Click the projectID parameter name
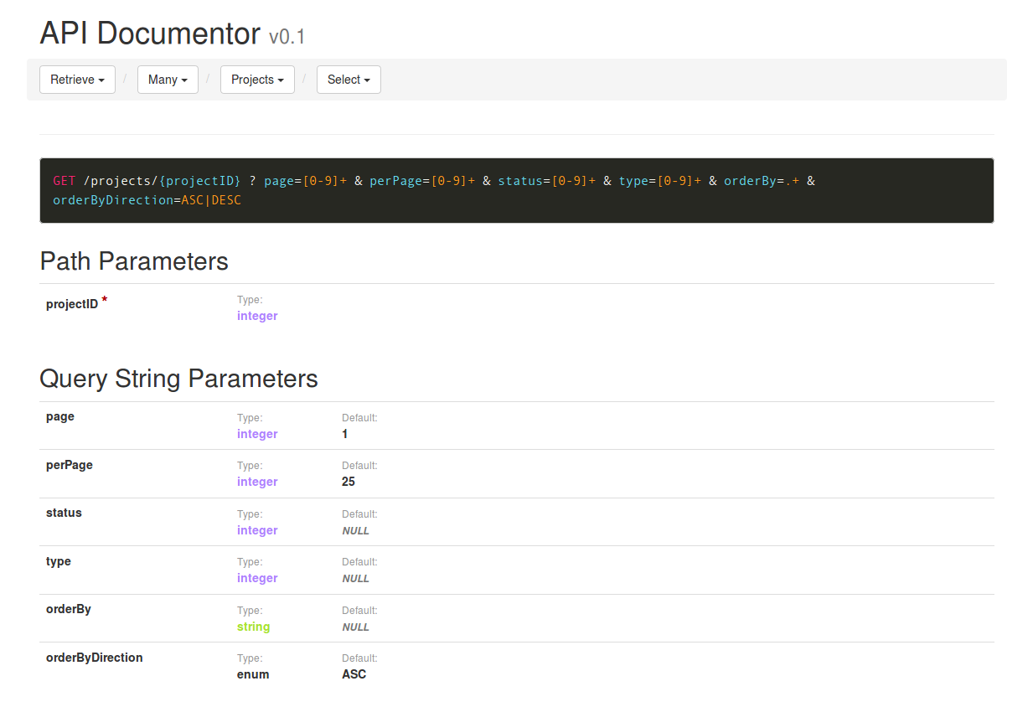Image resolution: width=1033 pixels, height=707 pixels. click(72, 304)
